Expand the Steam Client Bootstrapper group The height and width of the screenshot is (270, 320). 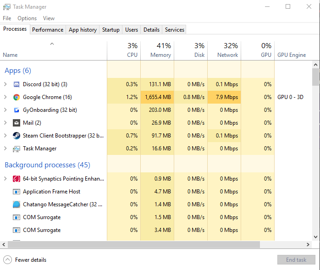click(6, 136)
